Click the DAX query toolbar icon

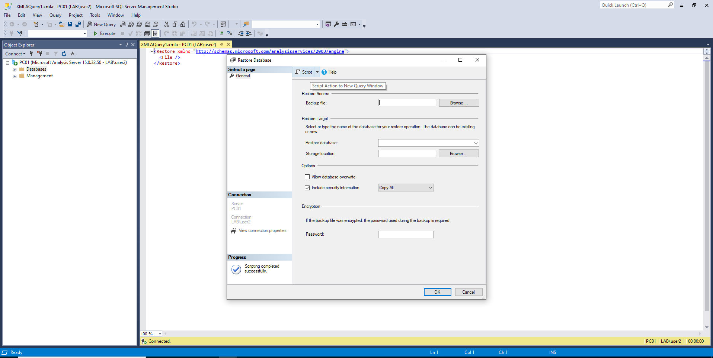pos(156,24)
